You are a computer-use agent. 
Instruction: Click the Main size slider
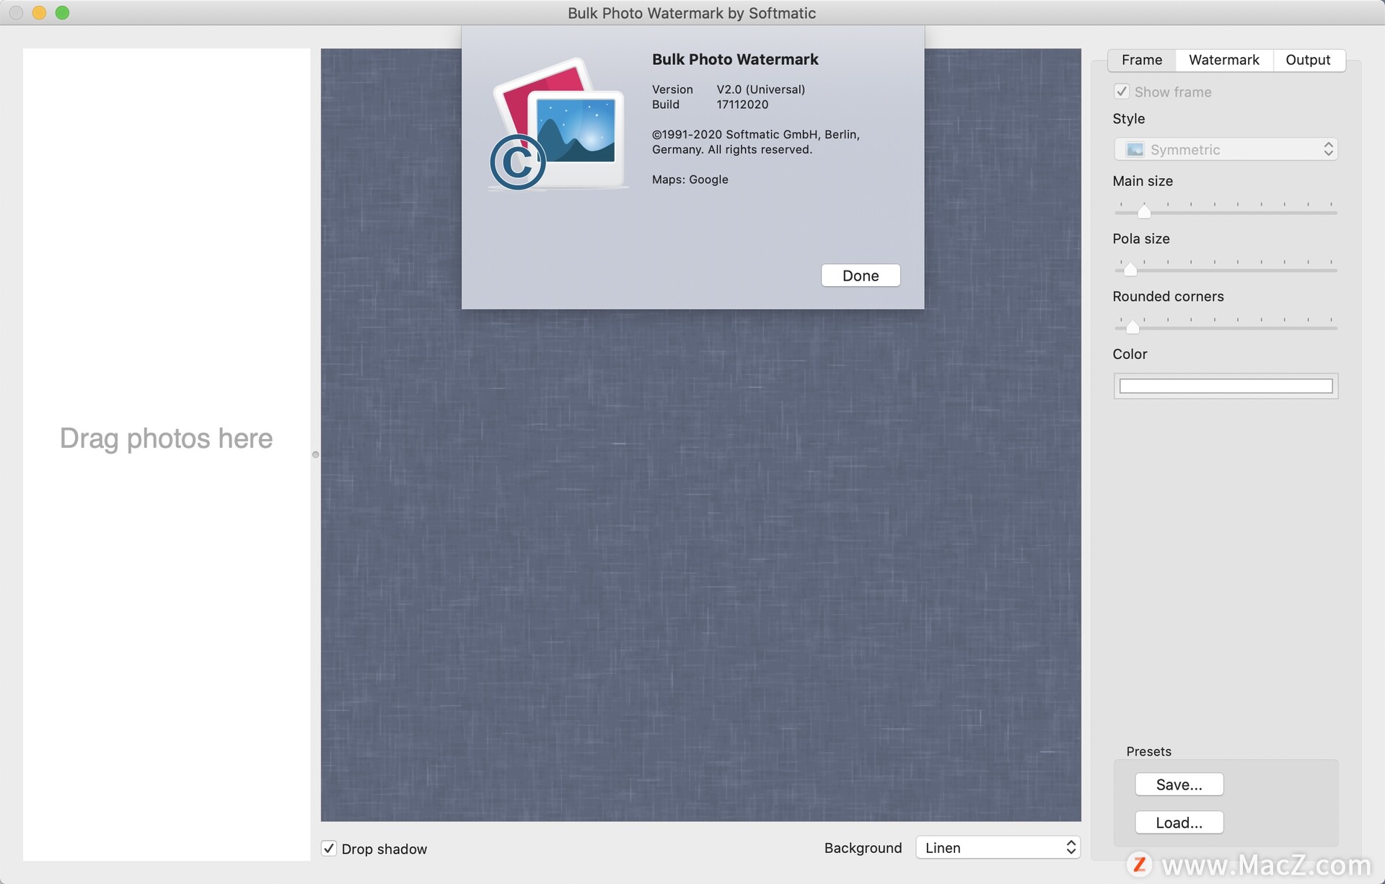point(1226,210)
